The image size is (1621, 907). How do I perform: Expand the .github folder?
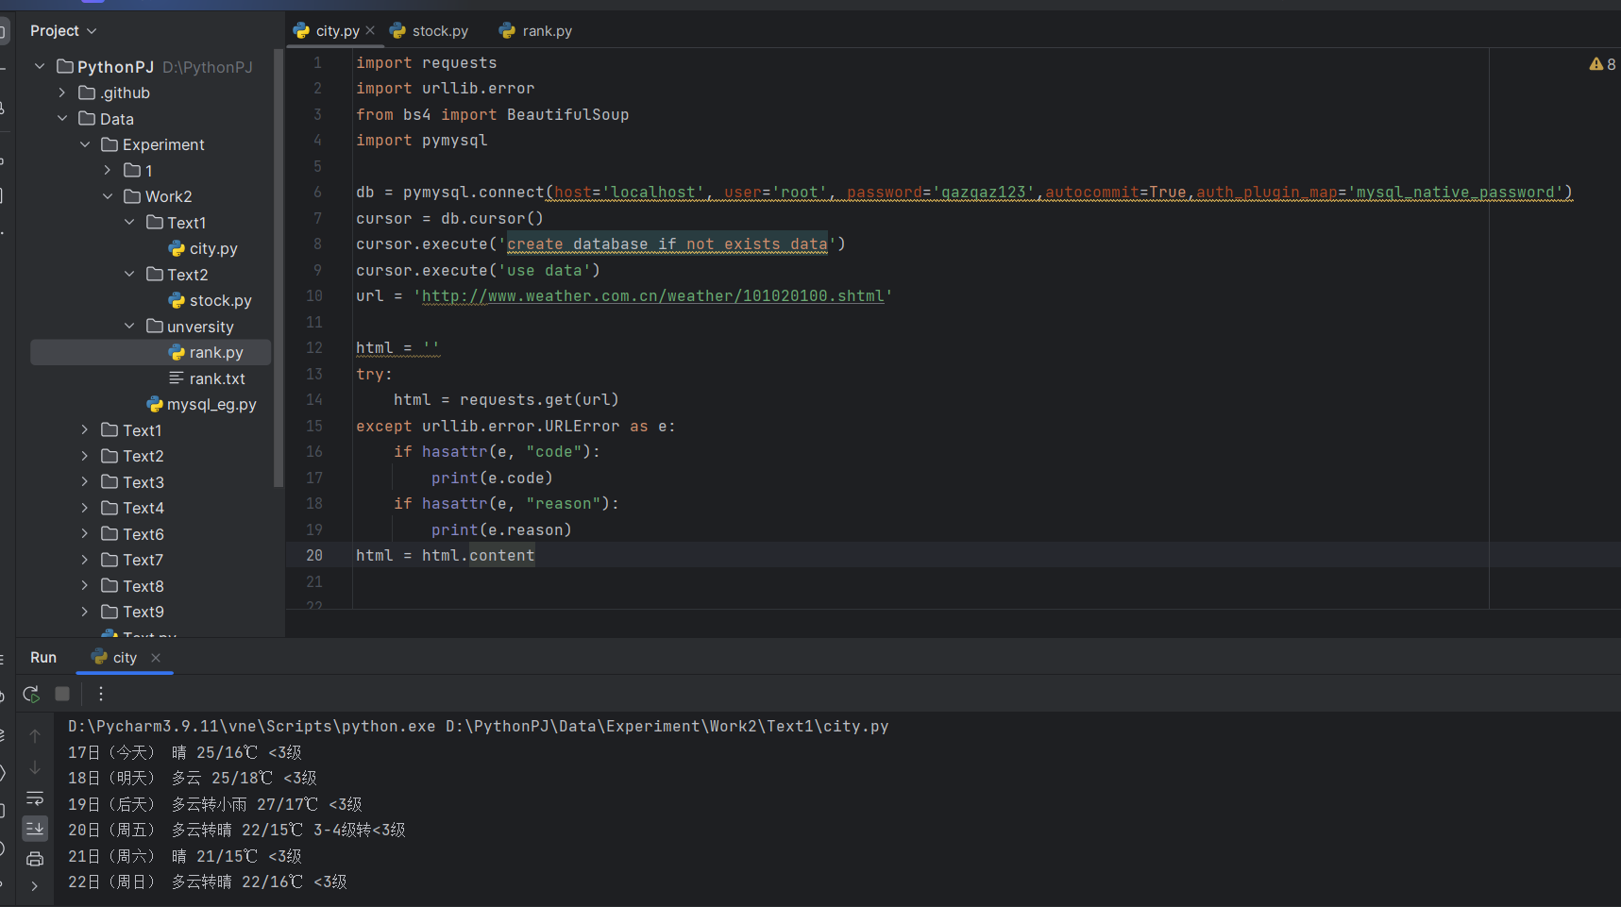pyautogui.click(x=62, y=92)
